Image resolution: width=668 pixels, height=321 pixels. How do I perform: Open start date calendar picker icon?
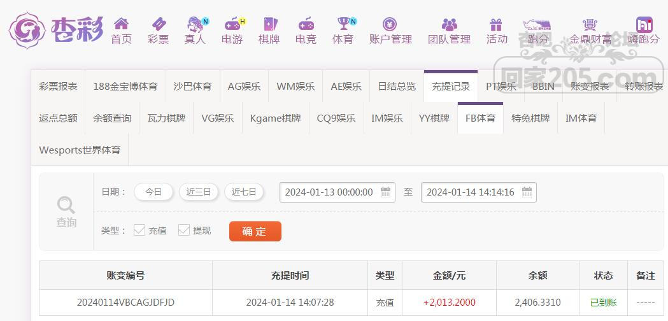(x=386, y=192)
